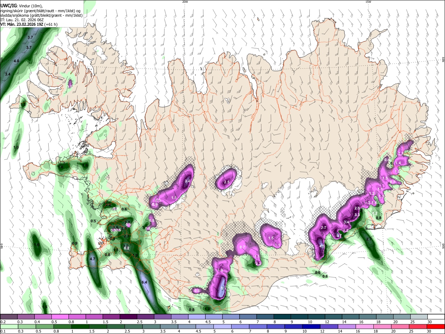Click the '20W' longitude label at top

(x=185, y=2)
